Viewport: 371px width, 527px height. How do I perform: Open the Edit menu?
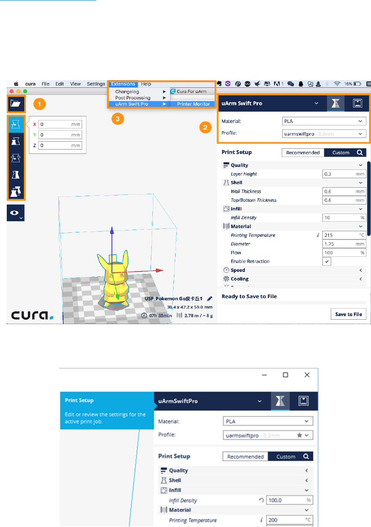pos(60,84)
